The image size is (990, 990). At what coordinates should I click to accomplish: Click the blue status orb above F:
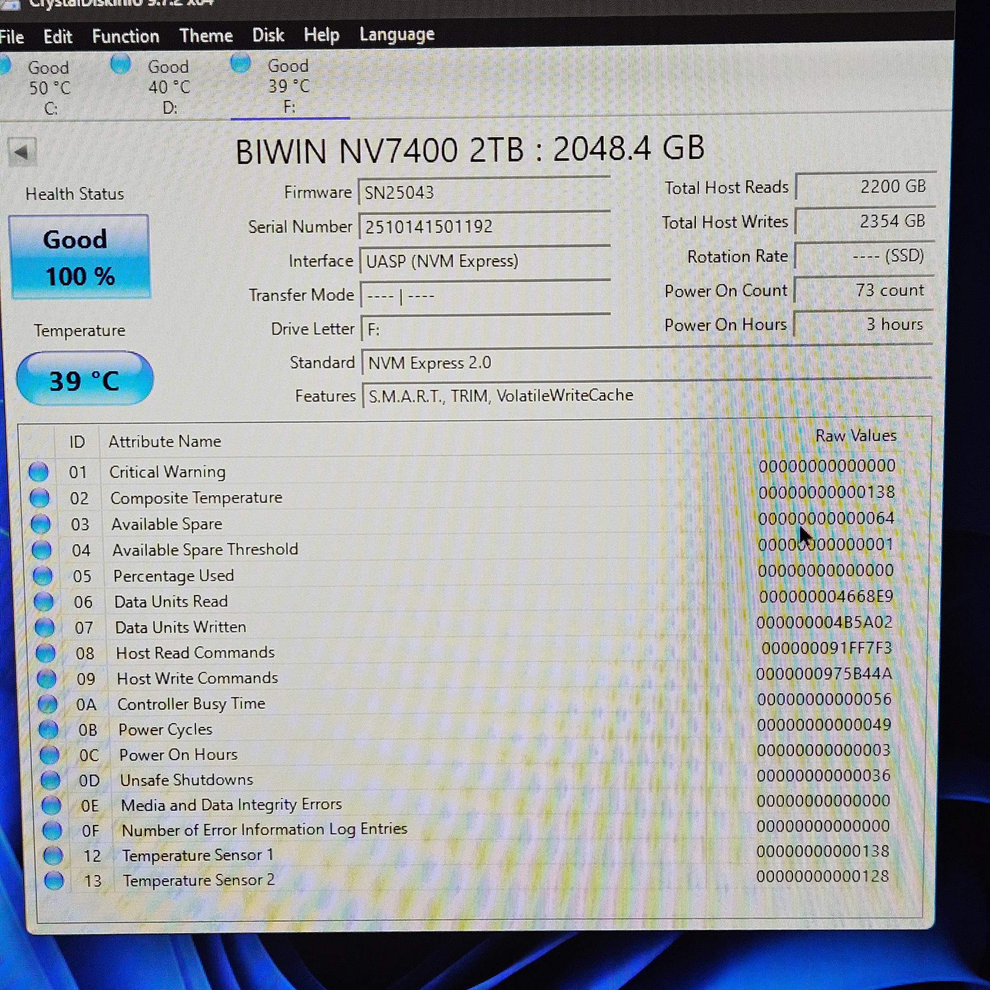pos(240,63)
